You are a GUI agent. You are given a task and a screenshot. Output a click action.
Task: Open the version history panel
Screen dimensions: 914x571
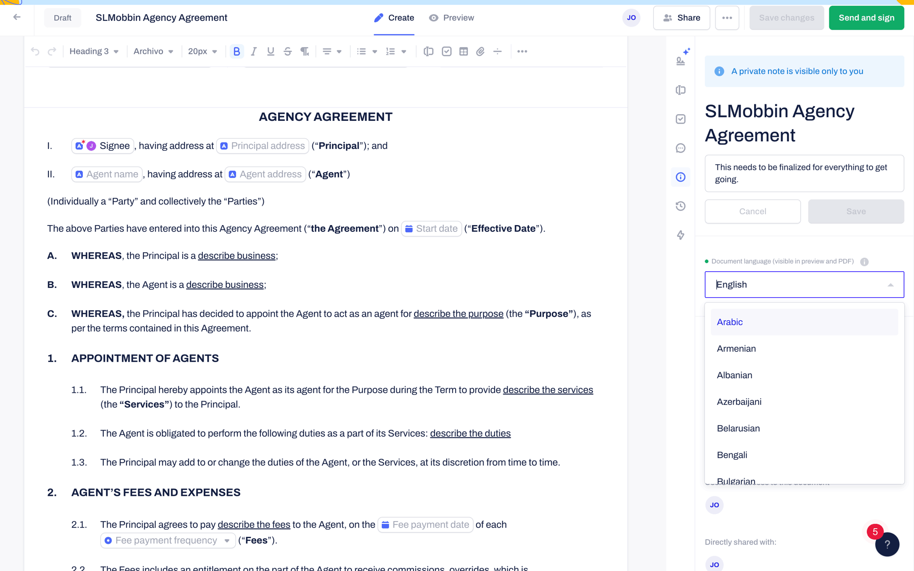(681, 206)
